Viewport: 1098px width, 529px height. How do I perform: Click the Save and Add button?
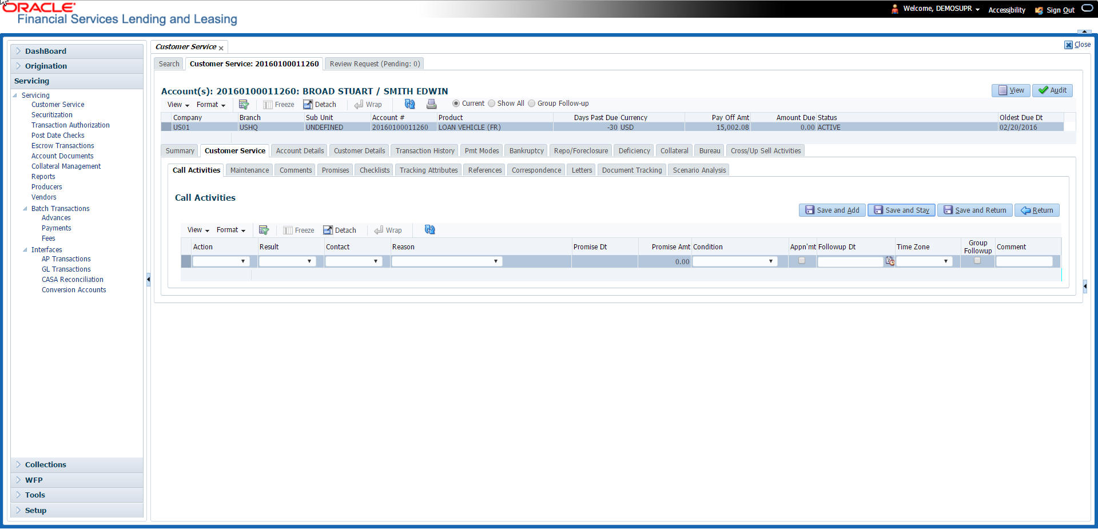832,210
